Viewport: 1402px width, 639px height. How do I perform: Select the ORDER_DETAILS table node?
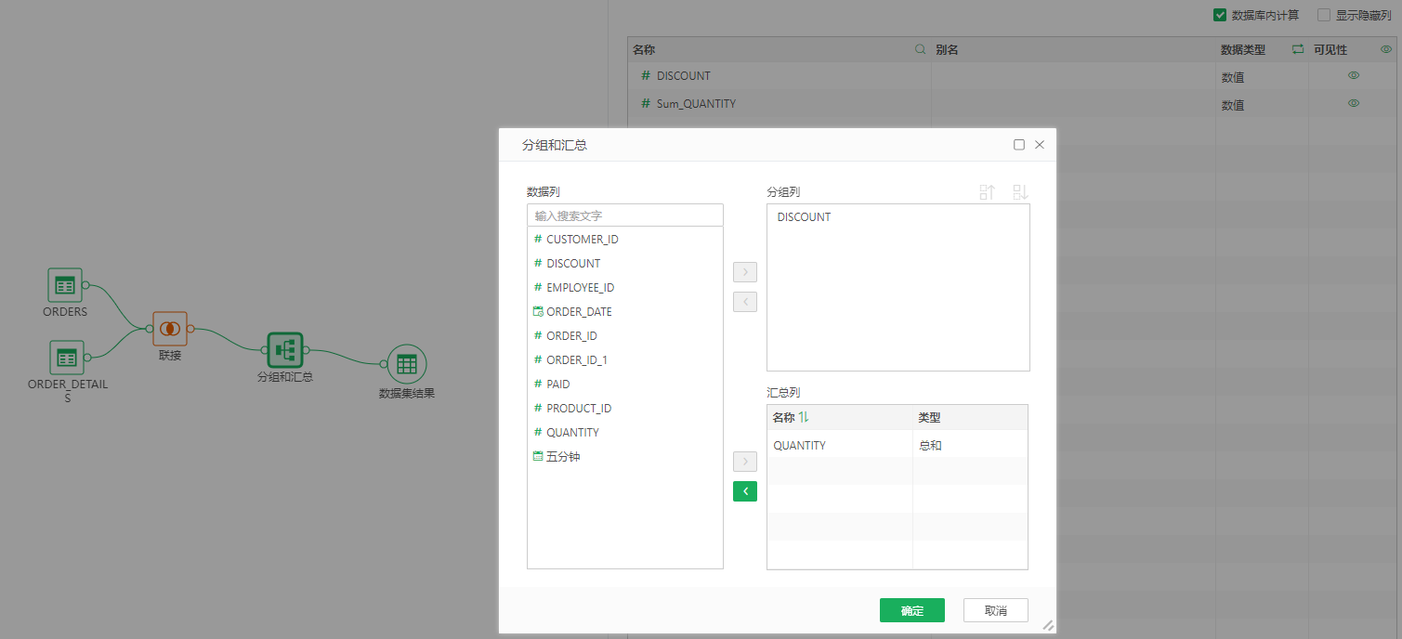pos(65,357)
